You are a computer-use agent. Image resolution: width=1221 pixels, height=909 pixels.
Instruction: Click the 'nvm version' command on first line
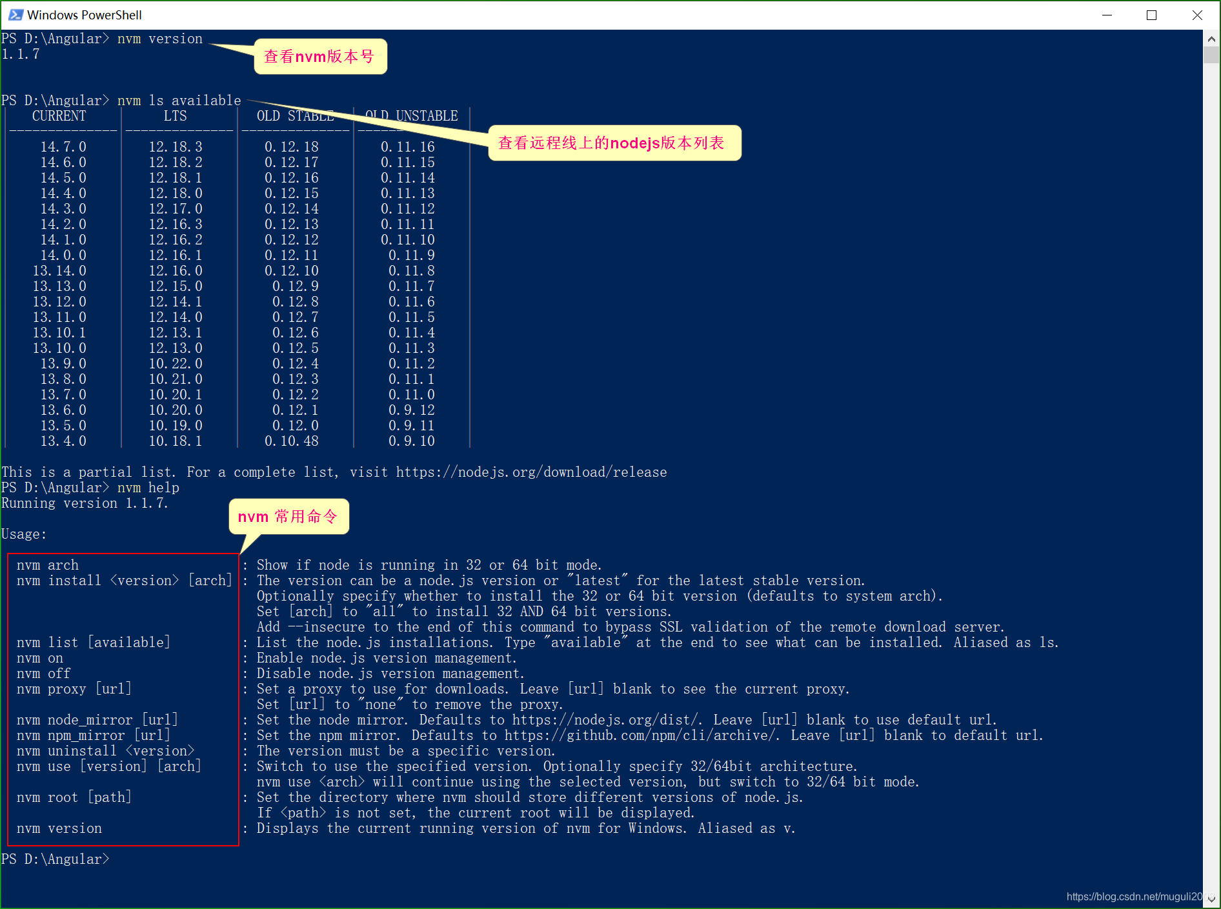pyautogui.click(x=160, y=39)
